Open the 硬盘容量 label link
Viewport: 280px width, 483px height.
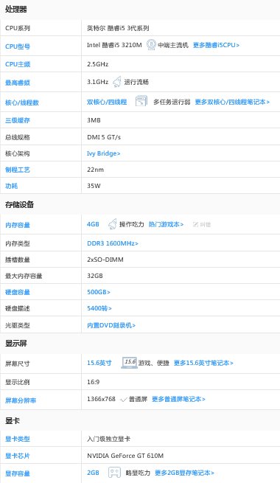(x=18, y=292)
